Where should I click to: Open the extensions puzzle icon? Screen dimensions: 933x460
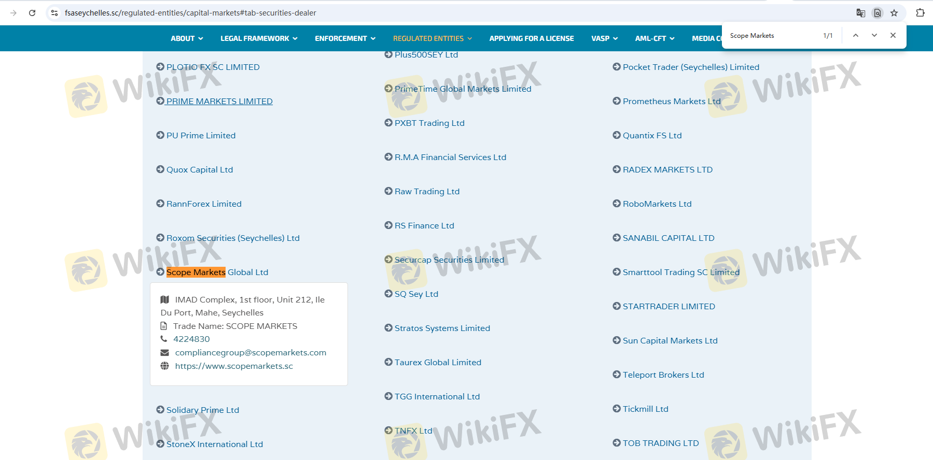[x=920, y=13]
